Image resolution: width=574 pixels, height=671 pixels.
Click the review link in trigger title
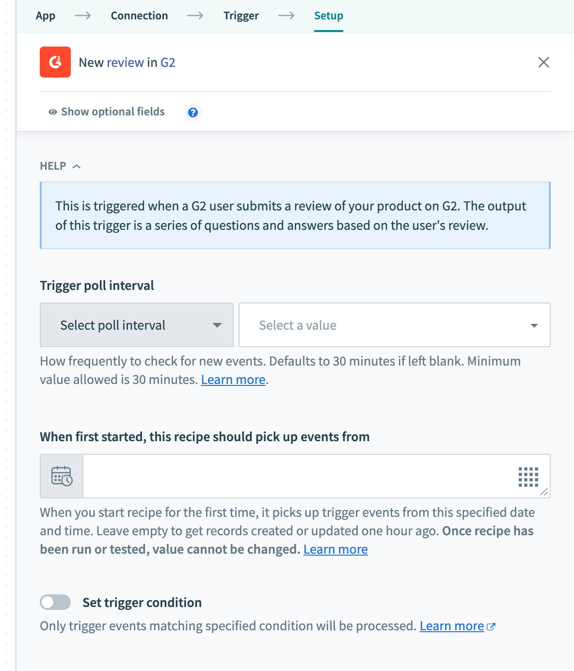coord(125,63)
